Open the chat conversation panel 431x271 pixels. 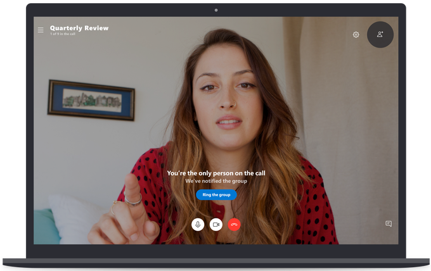[389, 224]
